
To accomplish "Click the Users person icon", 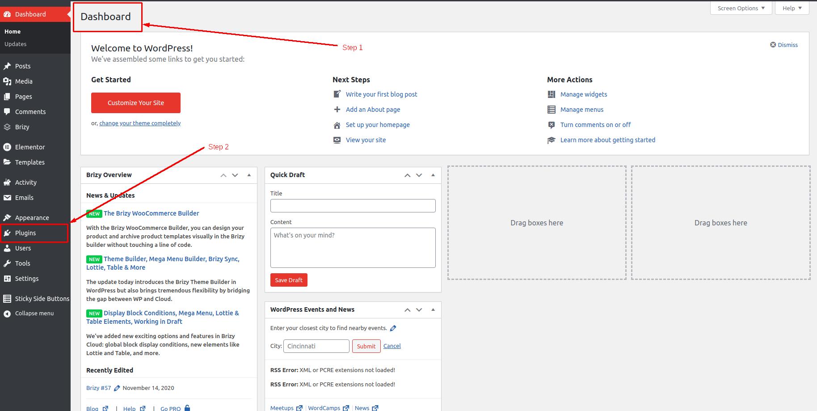I will (x=7, y=248).
